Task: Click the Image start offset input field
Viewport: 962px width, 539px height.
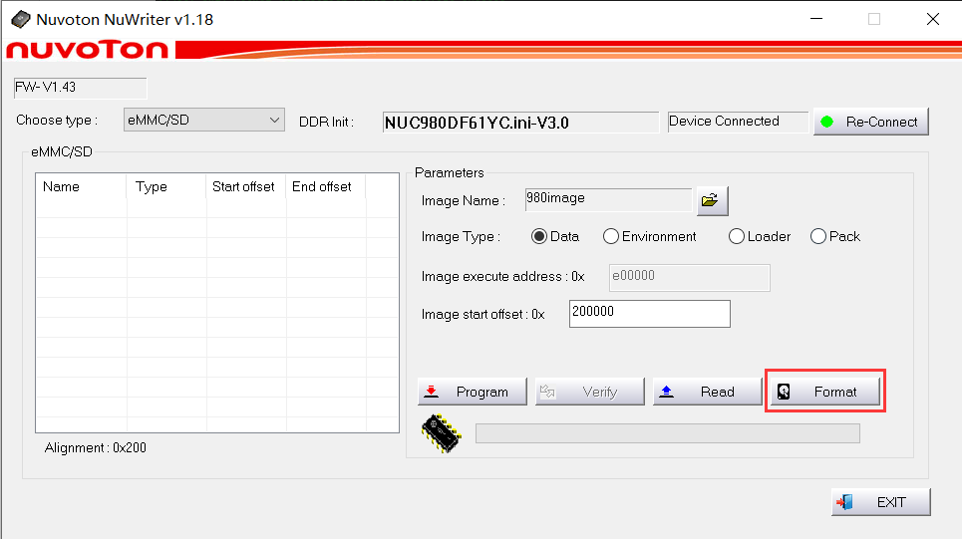Action: click(x=650, y=314)
